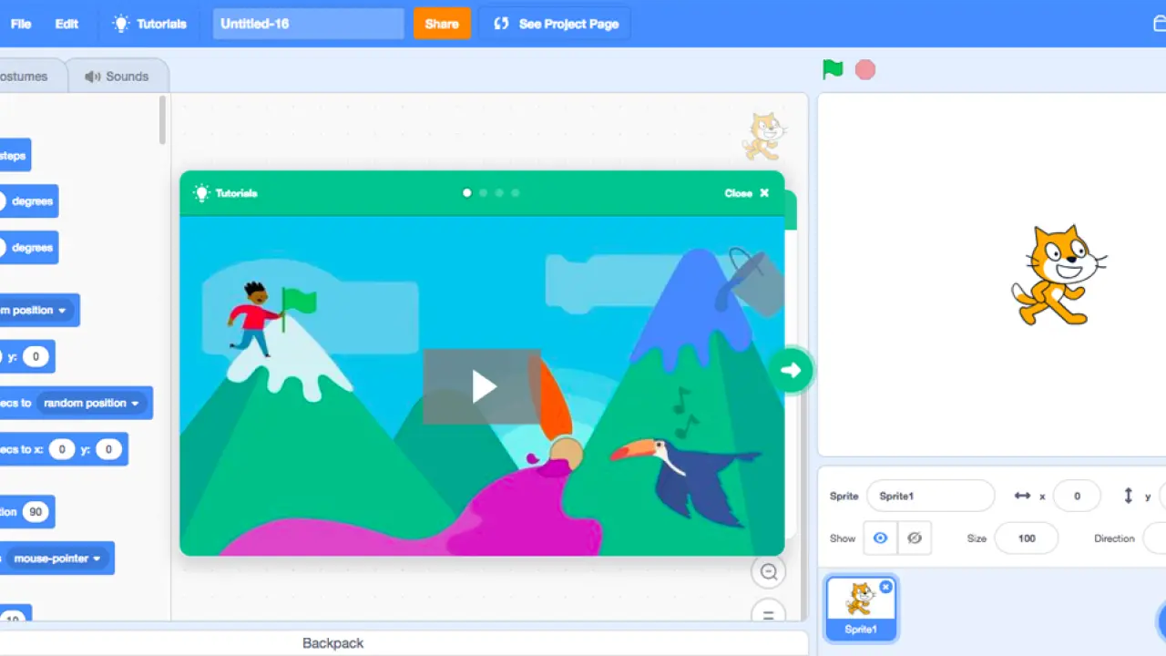
Task: Show the sprite with eye icon
Action: tap(880, 538)
